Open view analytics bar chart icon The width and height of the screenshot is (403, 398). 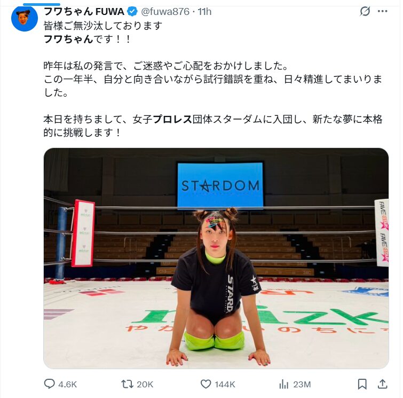(284, 384)
